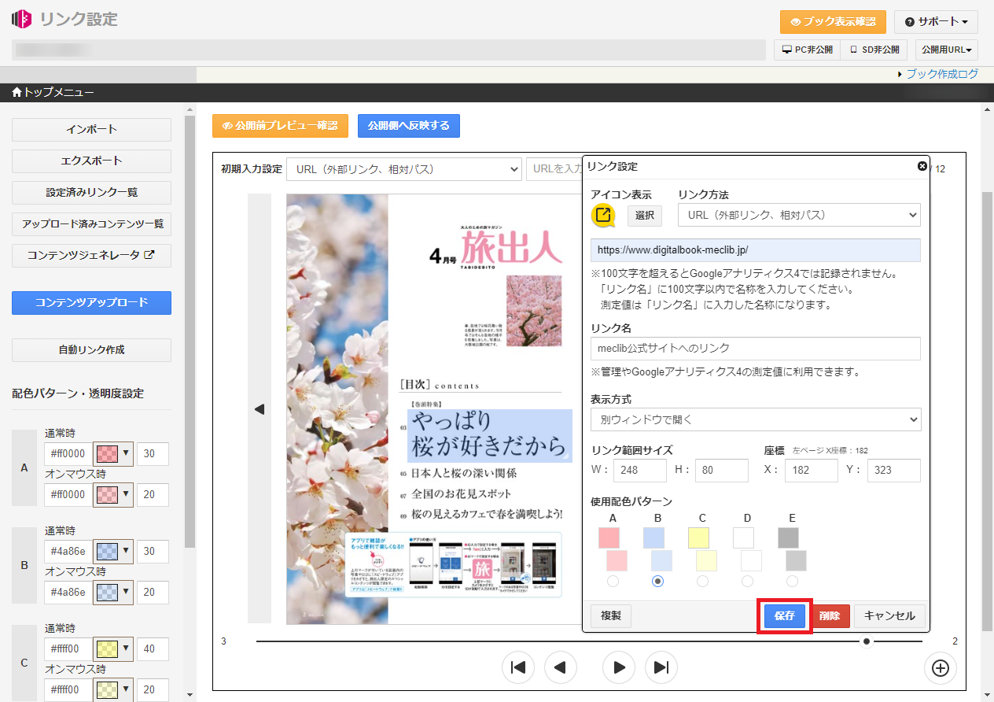Click the zoom-in plus icon
Screen dimensions: 994x702
pyautogui.click(x=940, y=667)
